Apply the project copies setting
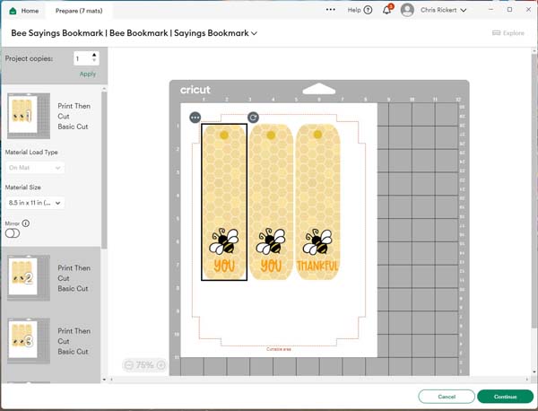The image size is (538, 411). click(x=88, y=74)
